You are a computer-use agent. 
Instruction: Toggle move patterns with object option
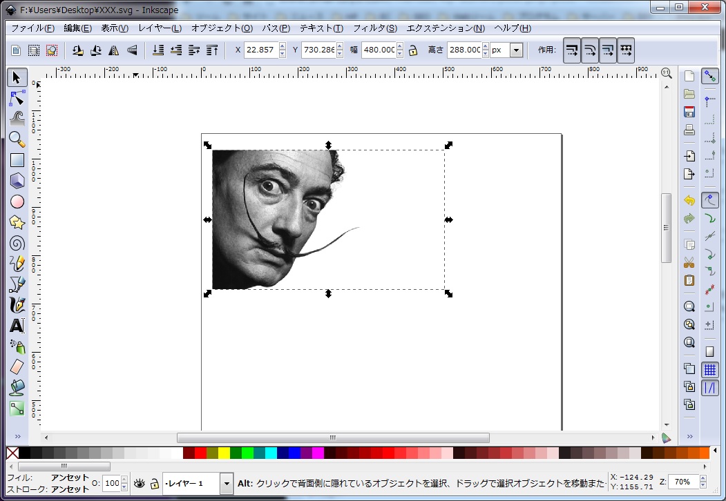click(626, 50)
